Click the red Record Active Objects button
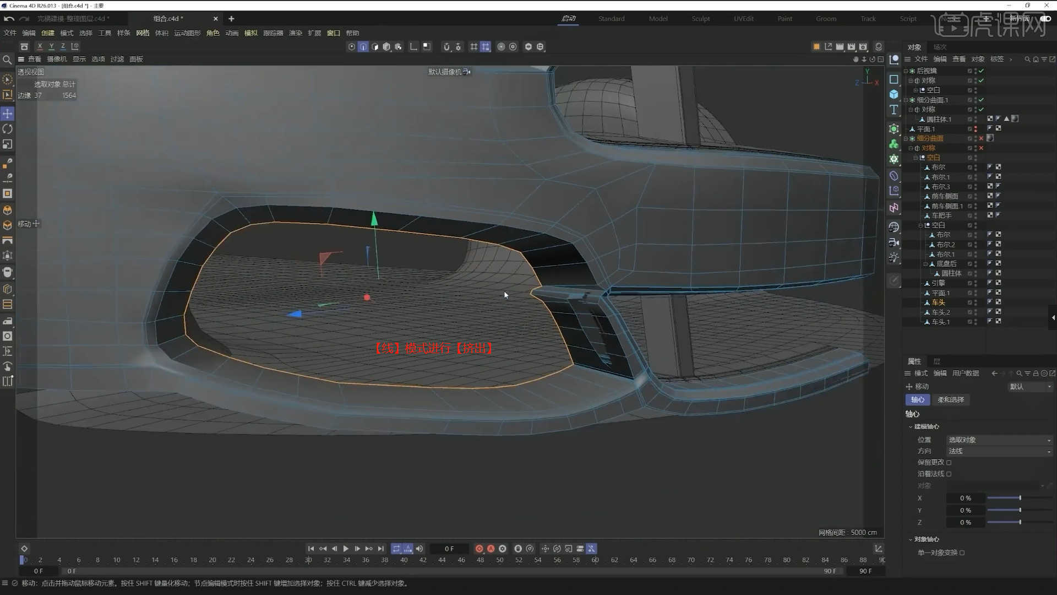The height and width of the screenshot is (595, 1057). pos(479,549)
